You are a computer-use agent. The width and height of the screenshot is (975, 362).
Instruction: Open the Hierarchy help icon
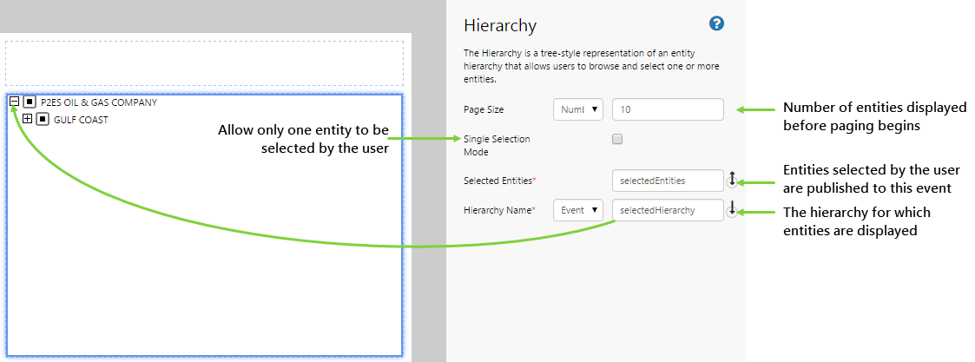(x=716, y=23)
